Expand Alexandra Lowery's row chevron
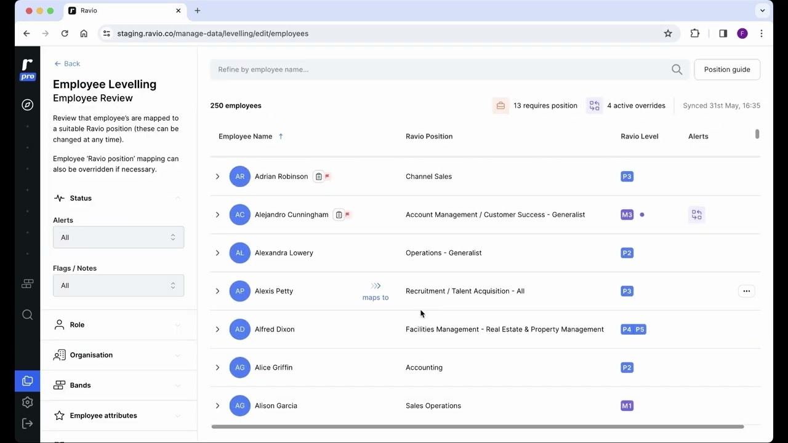788x443 pixels. 217,253
